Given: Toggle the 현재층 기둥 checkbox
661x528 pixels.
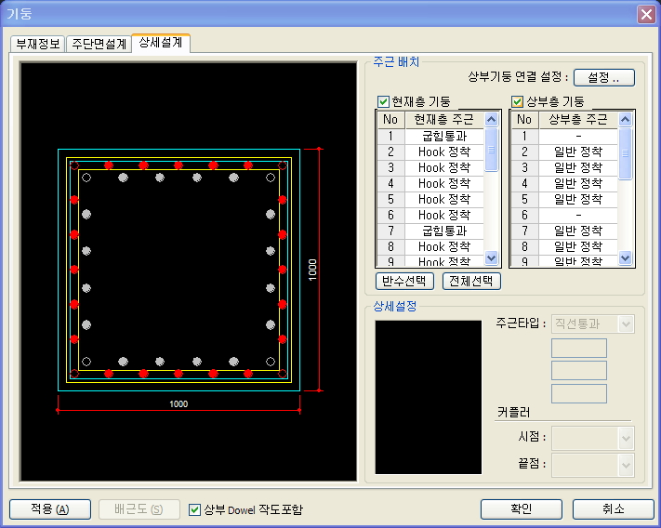Looking at the screenshot, I should pos(383,101).
